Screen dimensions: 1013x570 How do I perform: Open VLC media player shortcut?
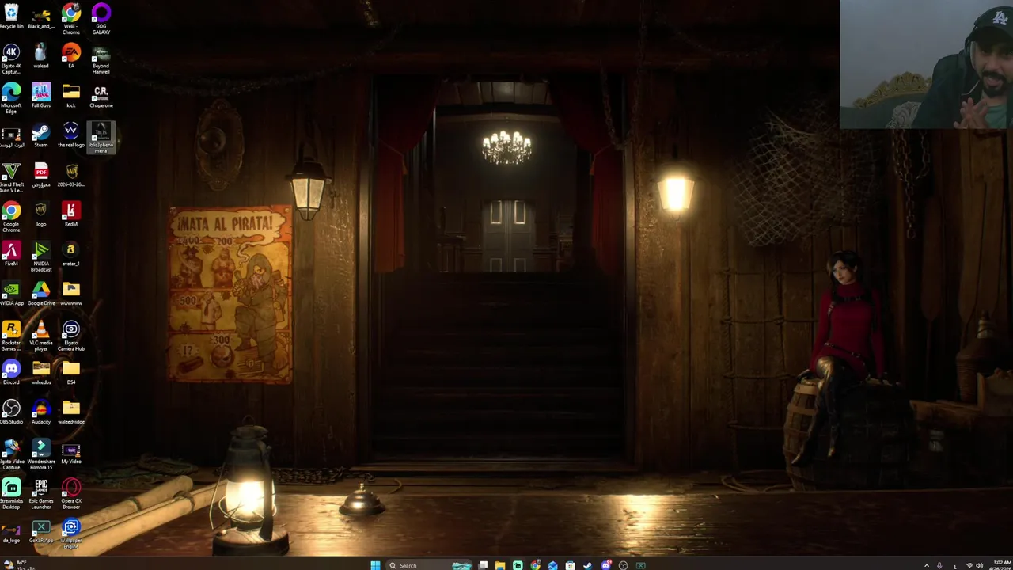pyautogui.click(x=41, y=336)
